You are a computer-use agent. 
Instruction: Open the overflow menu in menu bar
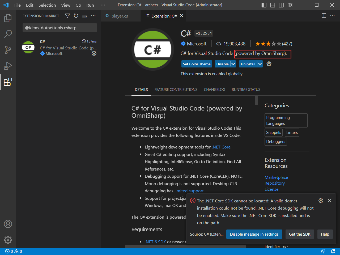click(103, 5)
